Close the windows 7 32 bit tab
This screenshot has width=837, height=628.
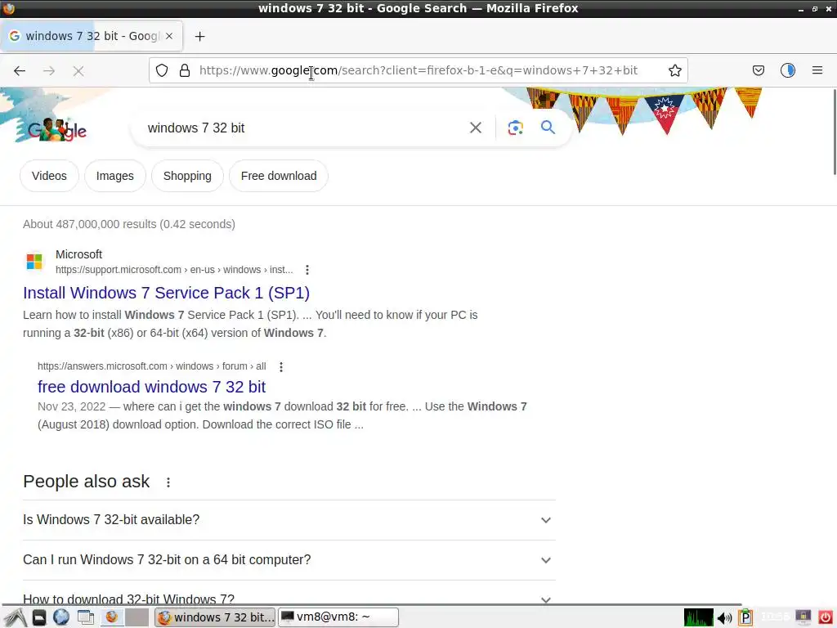click(168, 36)
